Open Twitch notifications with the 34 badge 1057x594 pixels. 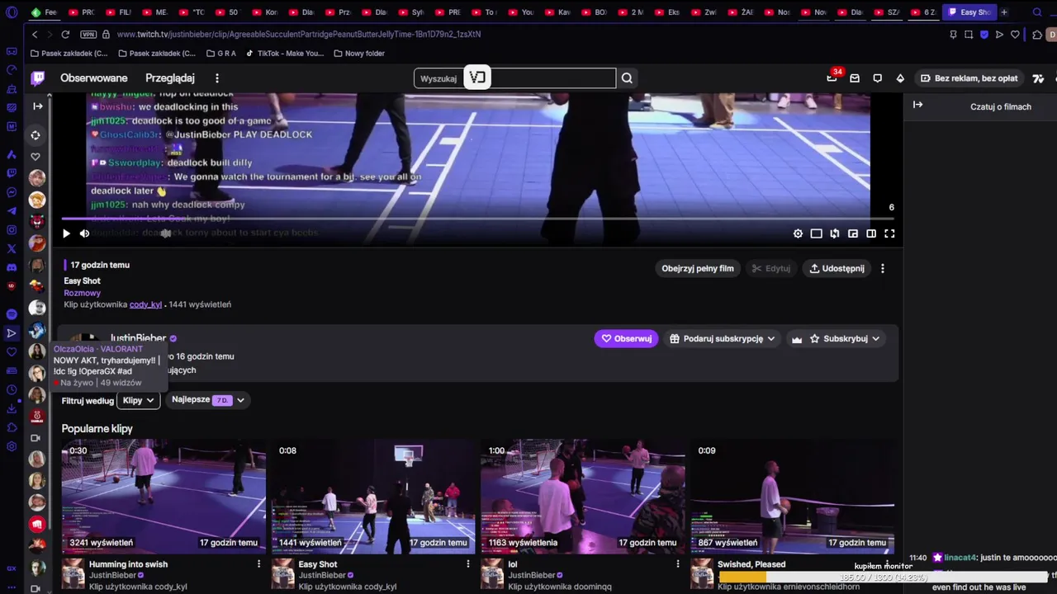pos(832,78)
